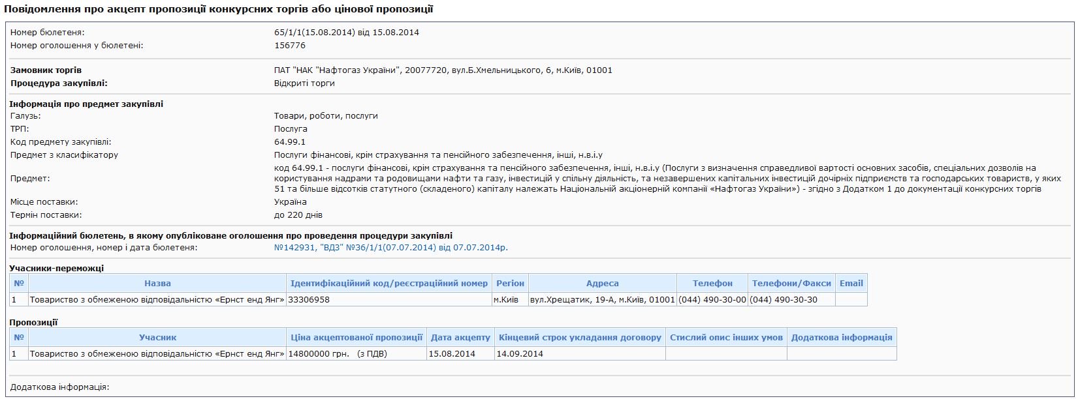Click the 'Ціна акцептованої пропозиції' column header
1078x399 pixels.
pos(357,337)
